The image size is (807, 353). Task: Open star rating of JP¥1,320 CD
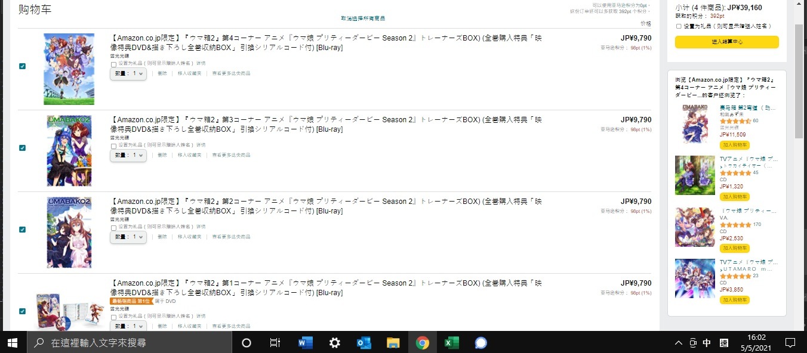click(x=735, y=173)
